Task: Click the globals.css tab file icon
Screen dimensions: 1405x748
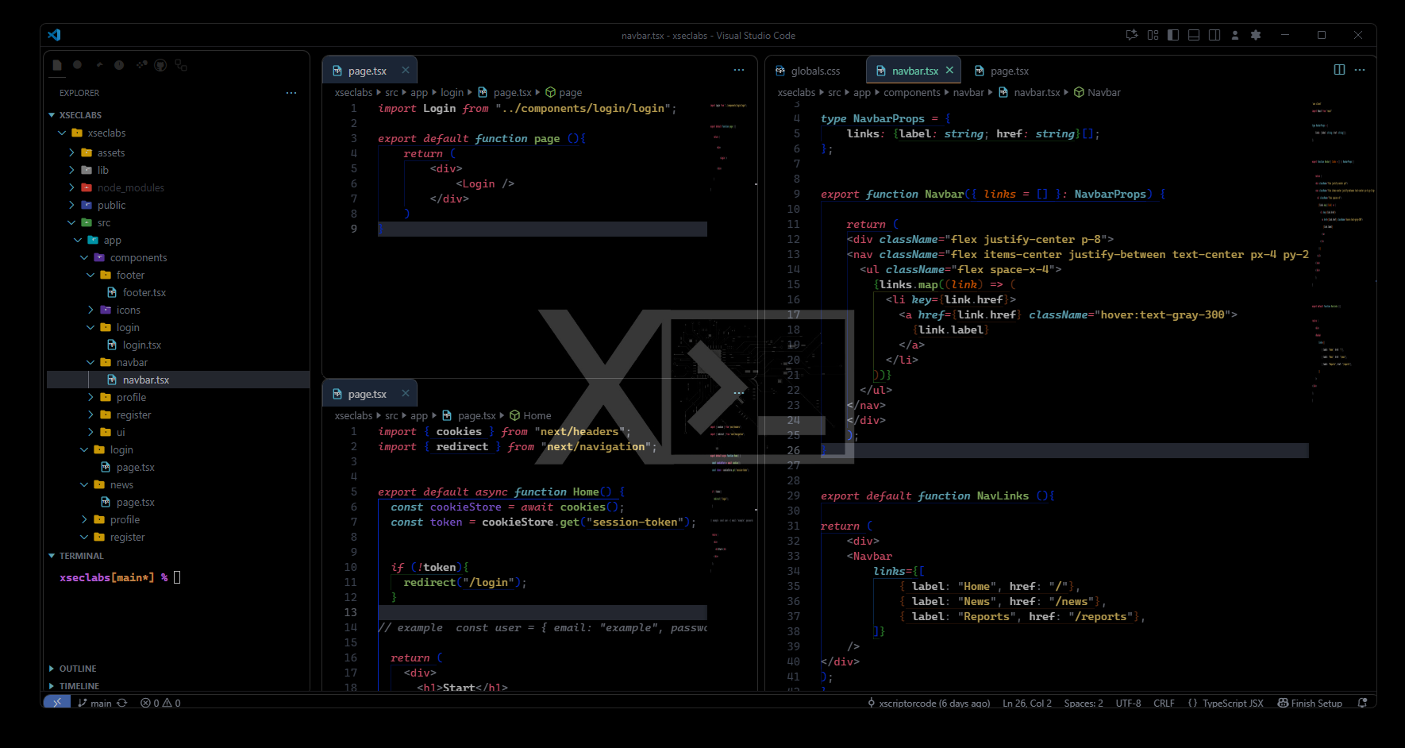Action: (x=780, y=71)
